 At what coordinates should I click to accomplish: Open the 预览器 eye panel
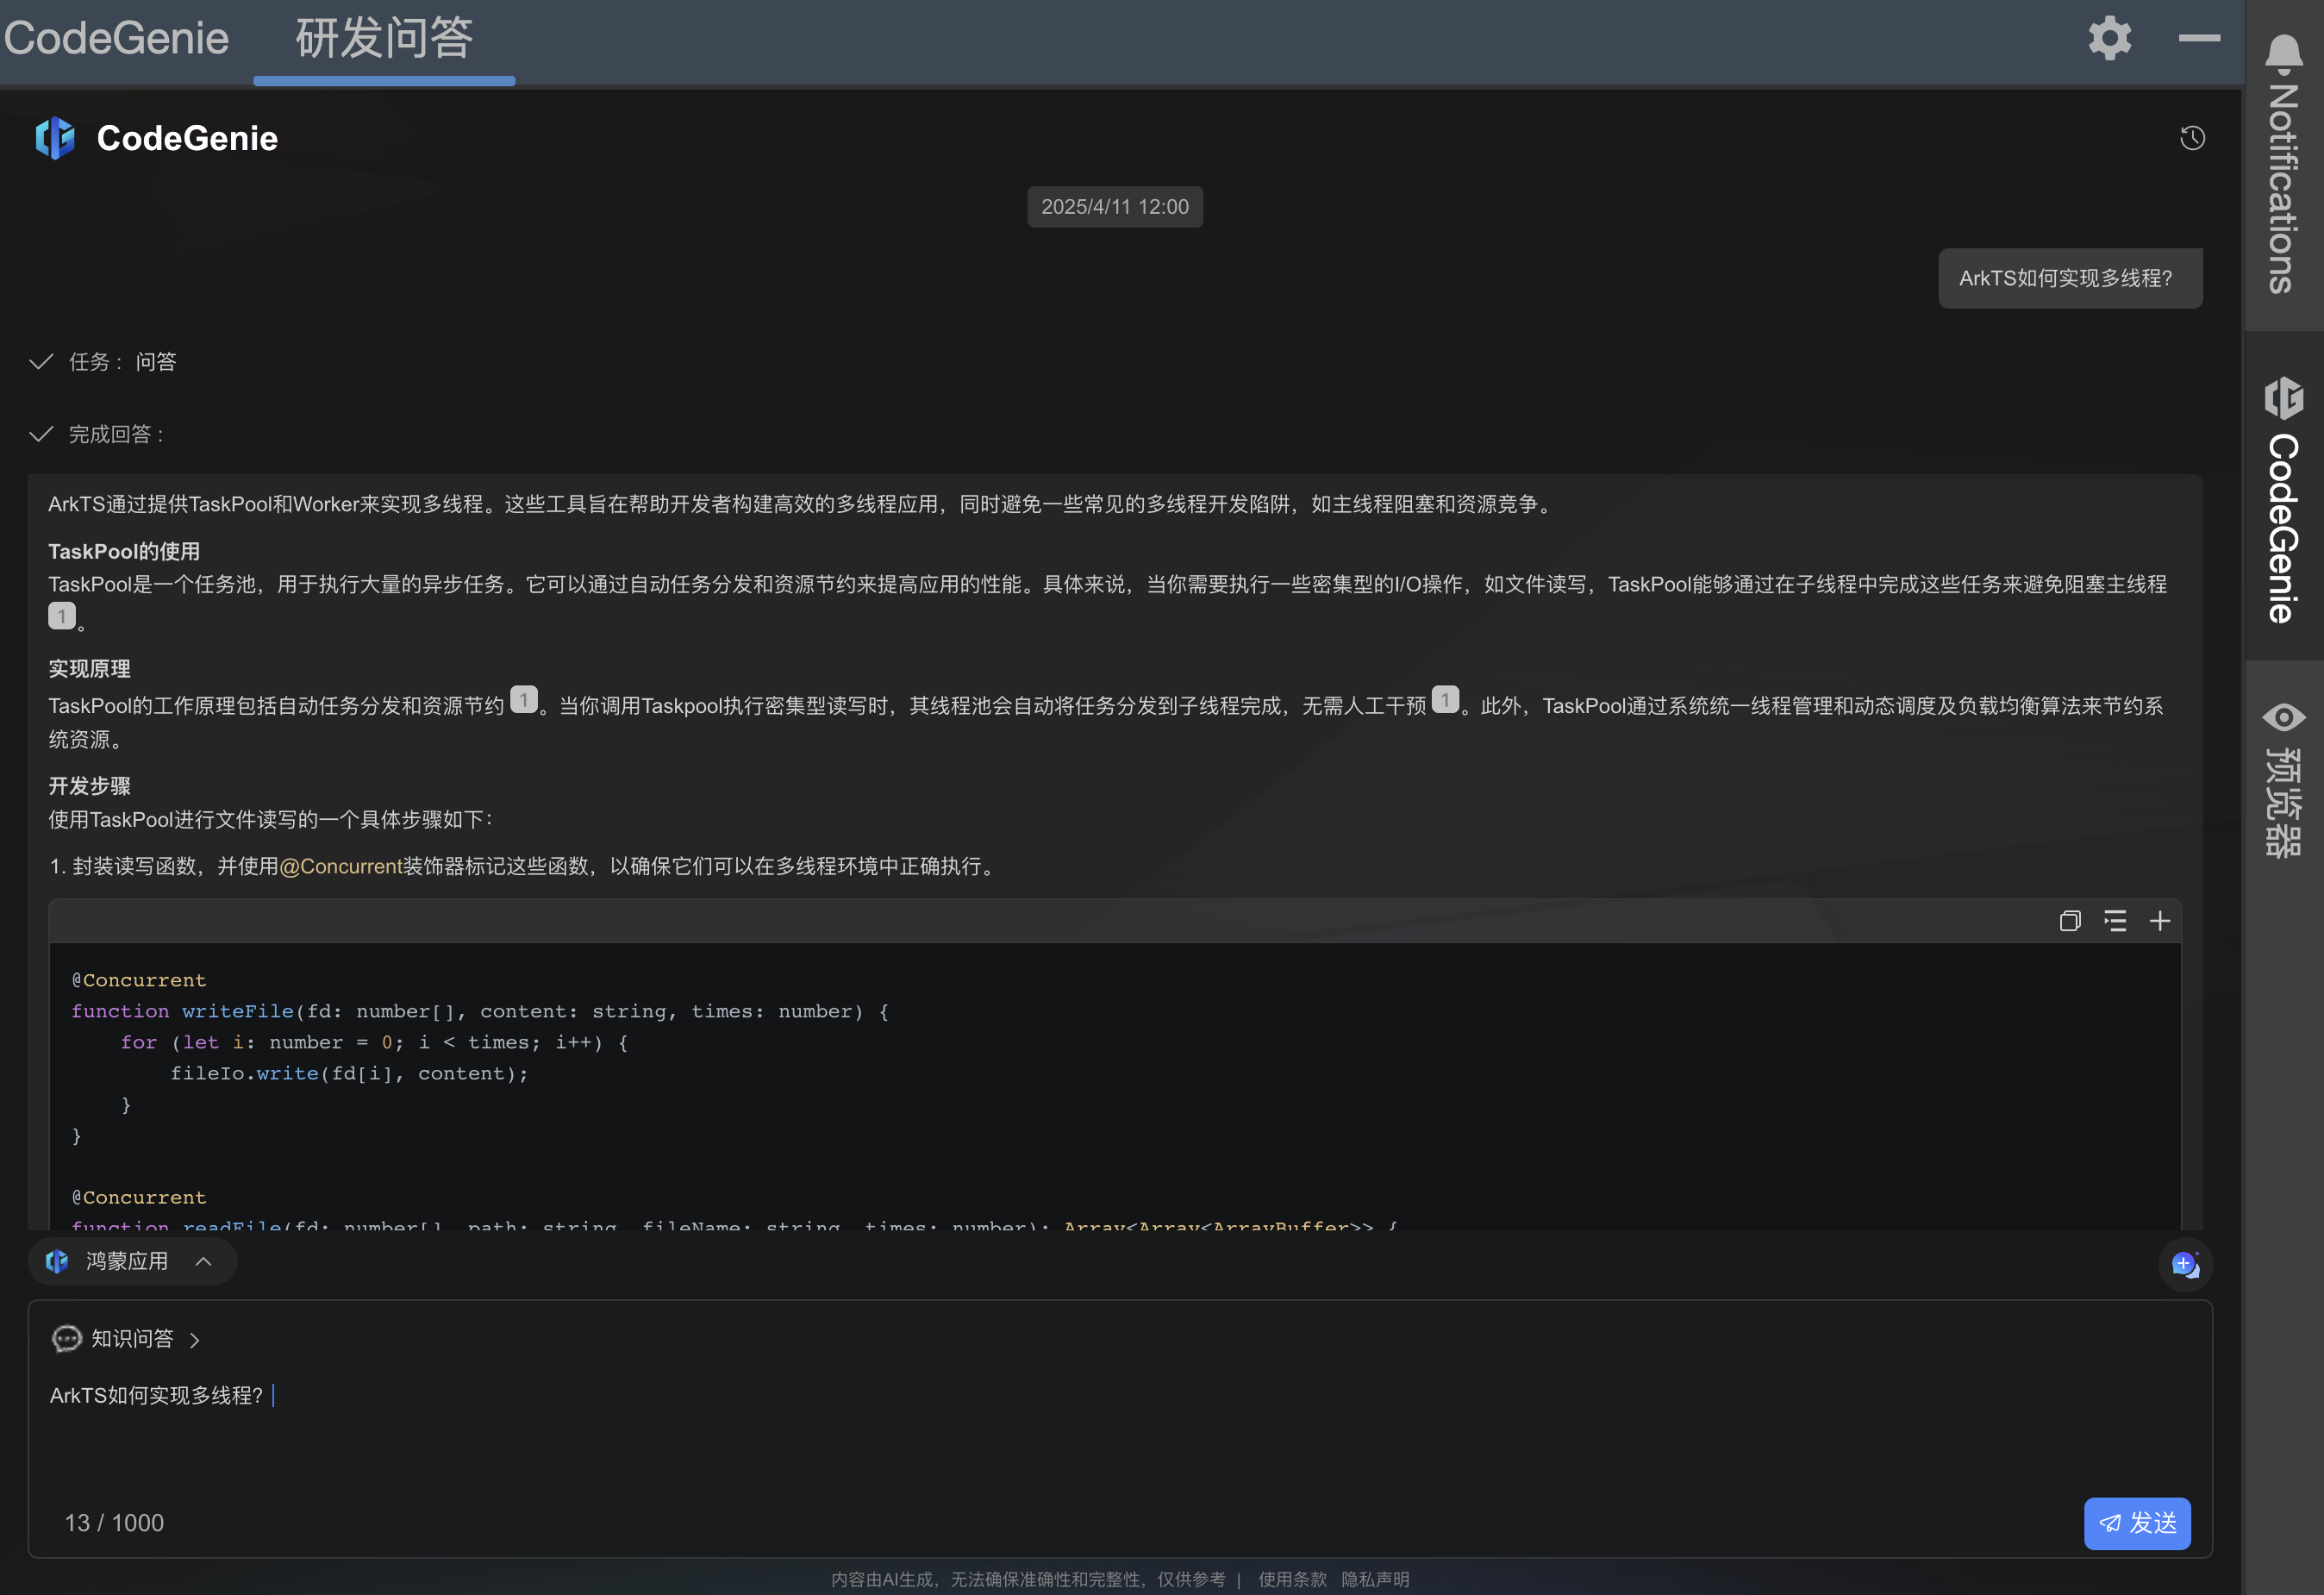click(2284, 780)
